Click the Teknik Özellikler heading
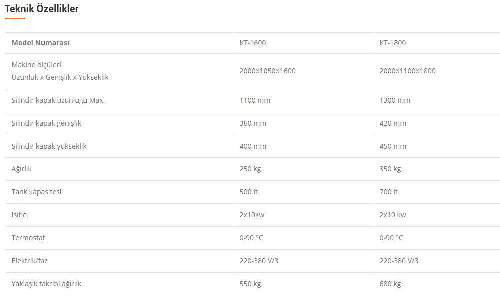Viewport: 500px width, 300px height. pos(42,9)
